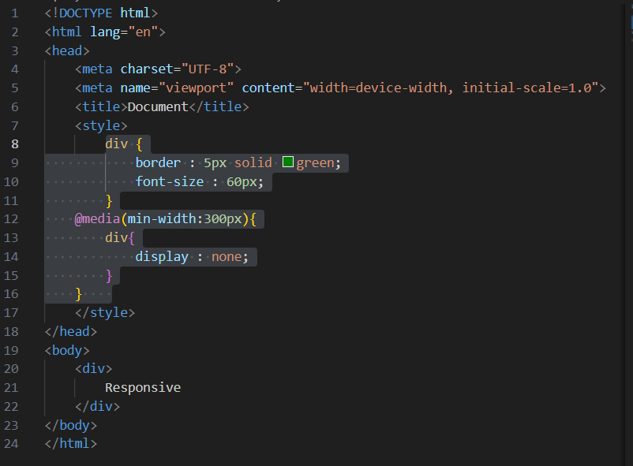Click the none display value

226,255
